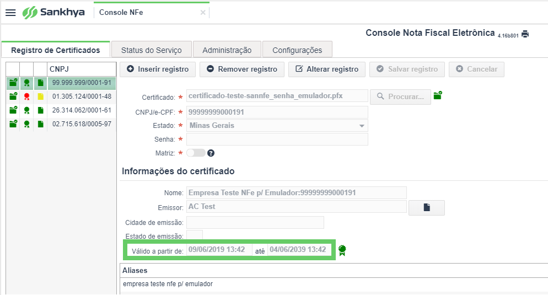Click red seal icon in row 01.305.124/0001-48

[x=26, y=96]
